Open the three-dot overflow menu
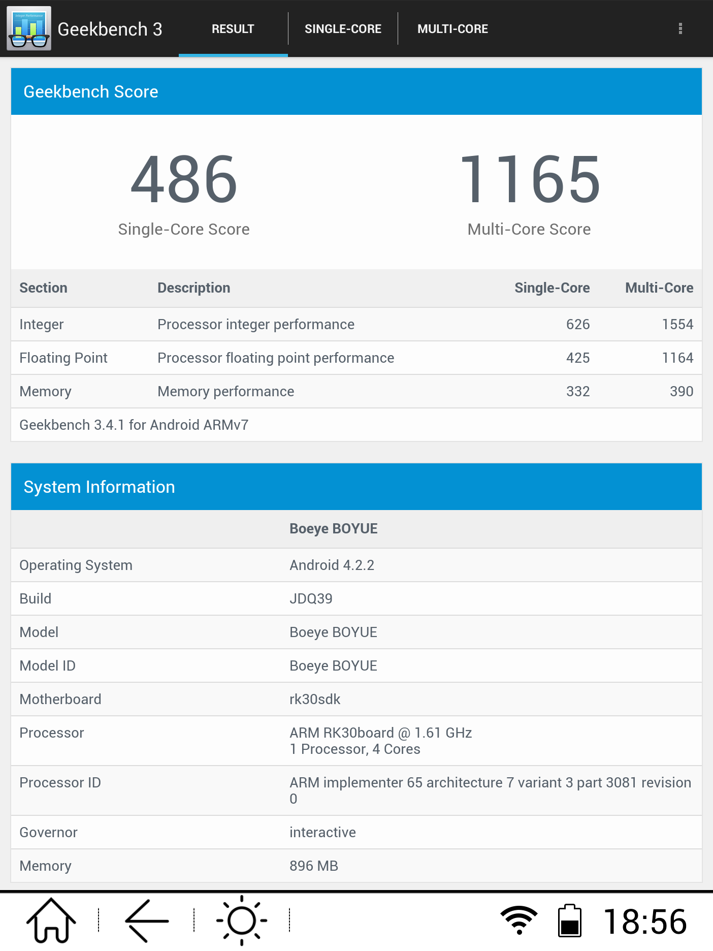Viewport: 713px width, 951px height. [x=680, y=28]
